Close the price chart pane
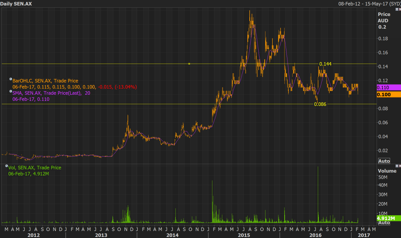Image resolution: width=401 pixels, height=238 pixels. pyautogui.click(x=400, y=9)
